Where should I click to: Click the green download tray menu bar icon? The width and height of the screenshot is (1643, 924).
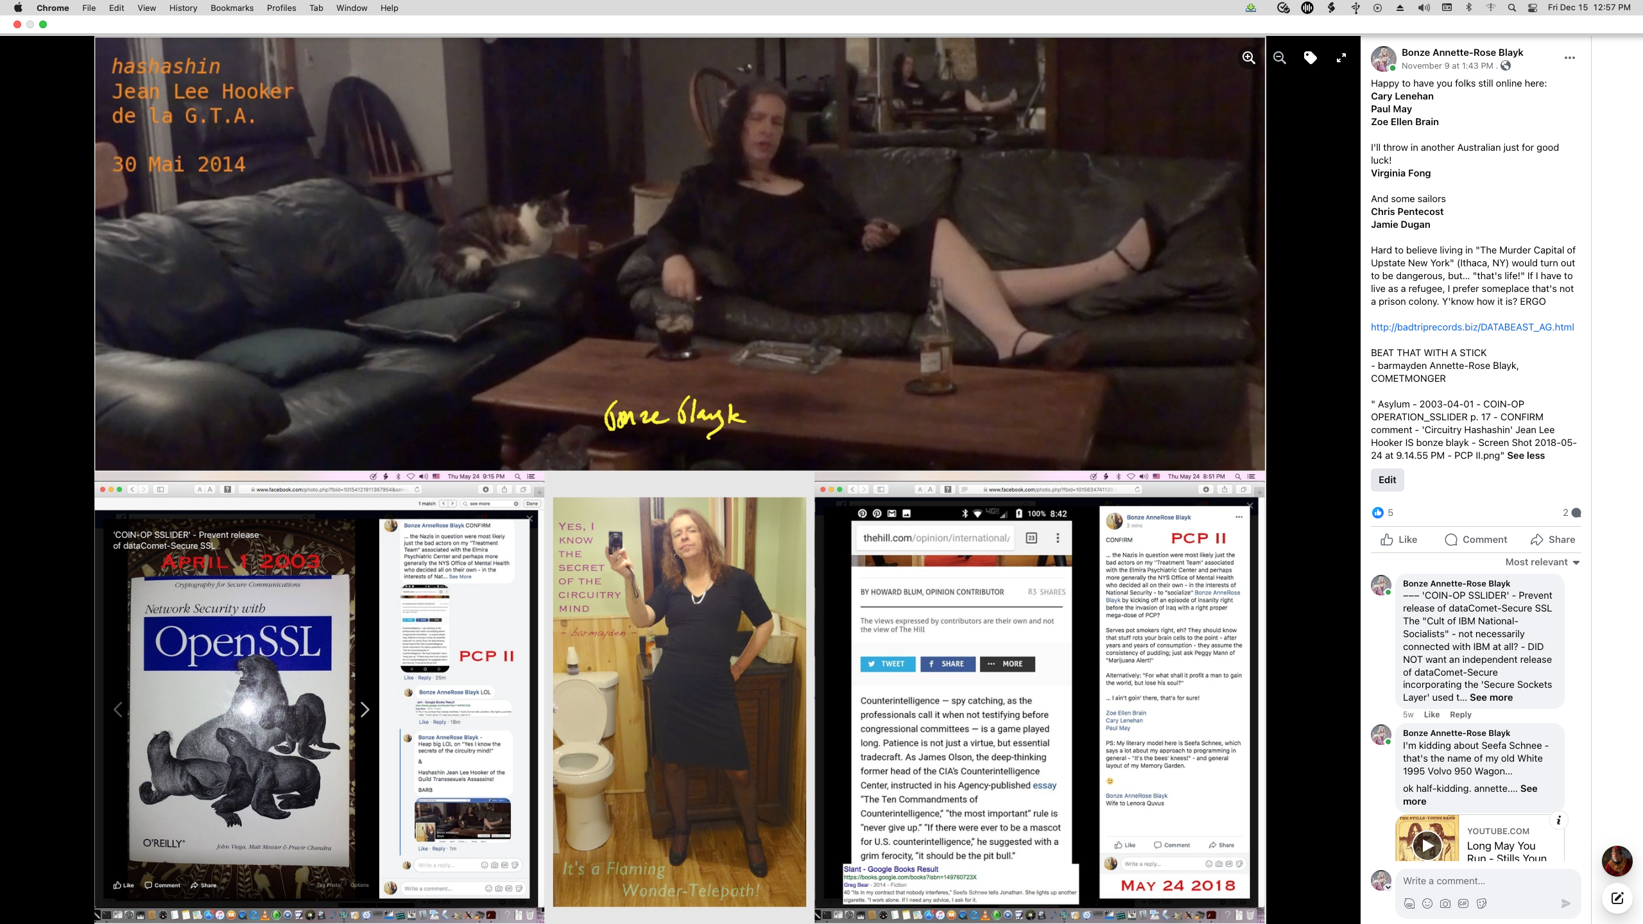tap(1251, 8)
